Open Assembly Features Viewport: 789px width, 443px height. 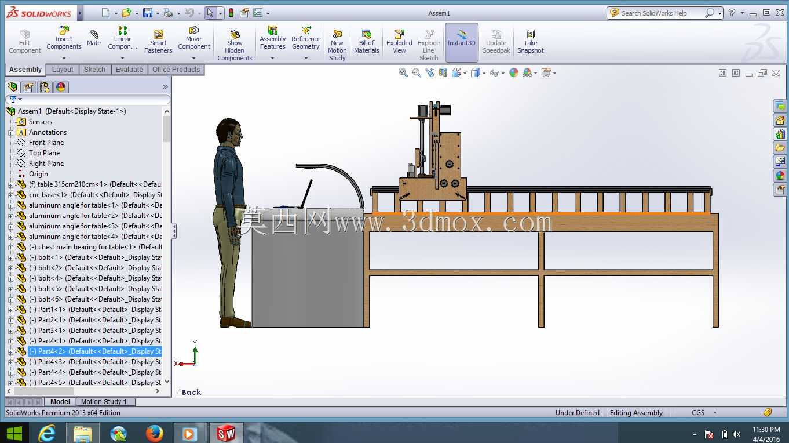pyautogui.click(x=272, y=38)
